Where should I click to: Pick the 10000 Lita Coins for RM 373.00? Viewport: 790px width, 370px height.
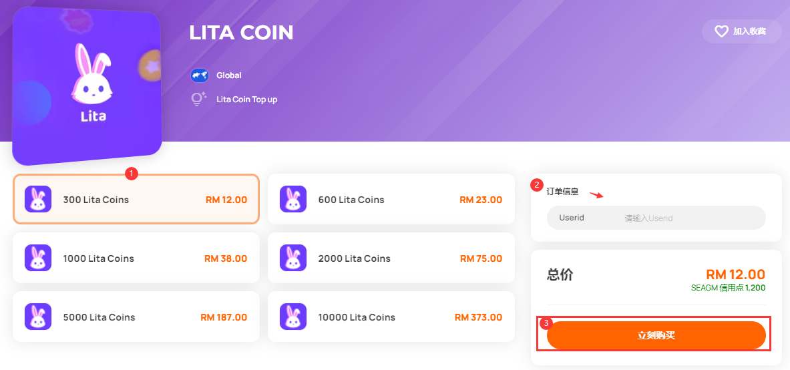(391, 317)
